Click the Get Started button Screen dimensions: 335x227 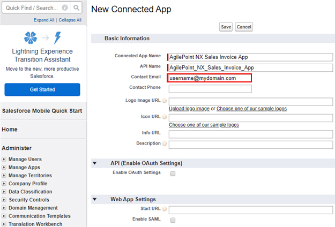[x=42, y=89]
